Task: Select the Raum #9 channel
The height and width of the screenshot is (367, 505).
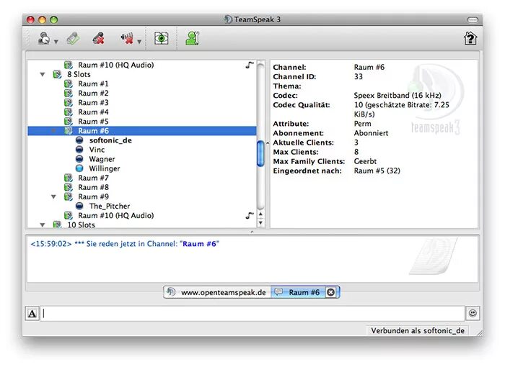Action: pos(93,196)
